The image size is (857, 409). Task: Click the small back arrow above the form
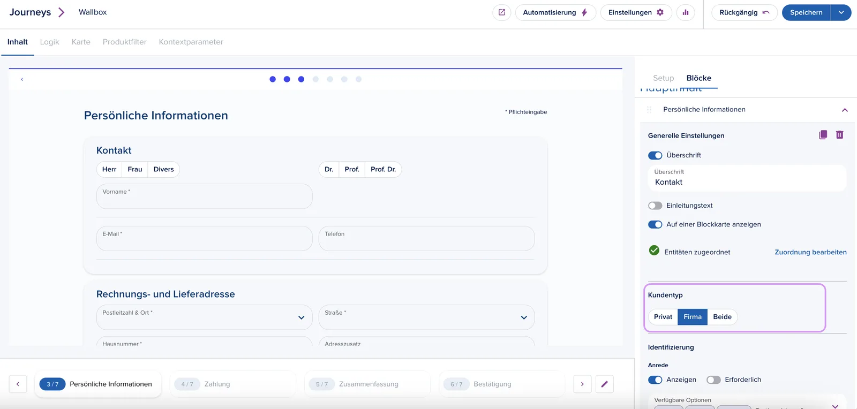tap(22, 79)
